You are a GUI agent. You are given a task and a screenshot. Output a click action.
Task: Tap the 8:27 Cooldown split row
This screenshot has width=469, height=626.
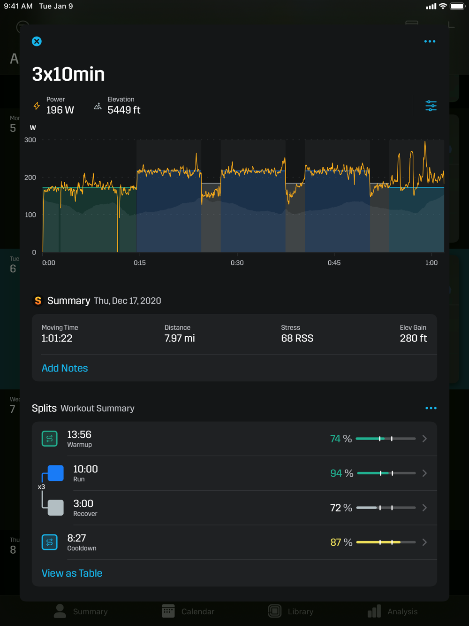tap(234, 542)
